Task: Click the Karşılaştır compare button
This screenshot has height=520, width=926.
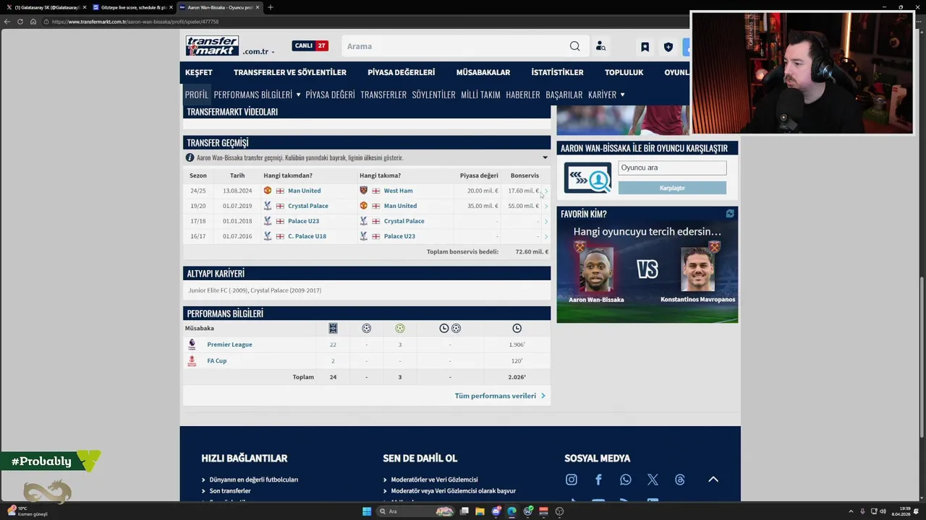Action: coord(672,188)
